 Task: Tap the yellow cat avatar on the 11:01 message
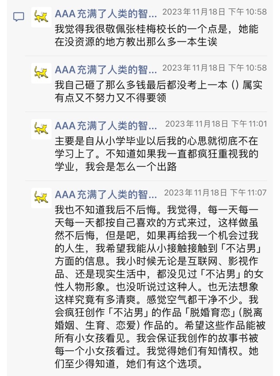(x=41, y=129)
